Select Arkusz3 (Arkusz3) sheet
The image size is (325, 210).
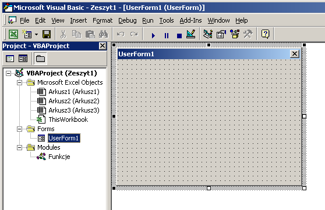pos(74,110)
